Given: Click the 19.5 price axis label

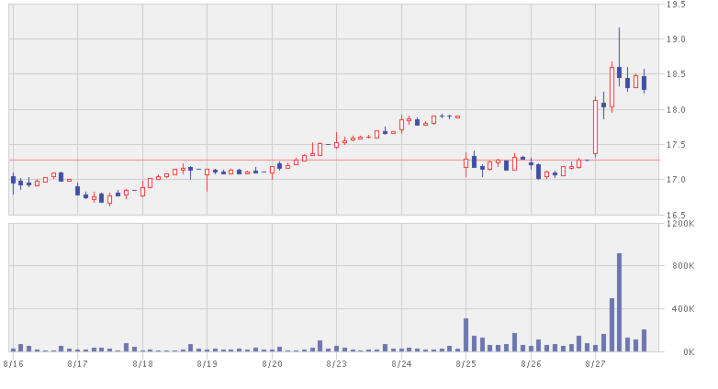Looking at the screenshot, I should click(676, 5).
